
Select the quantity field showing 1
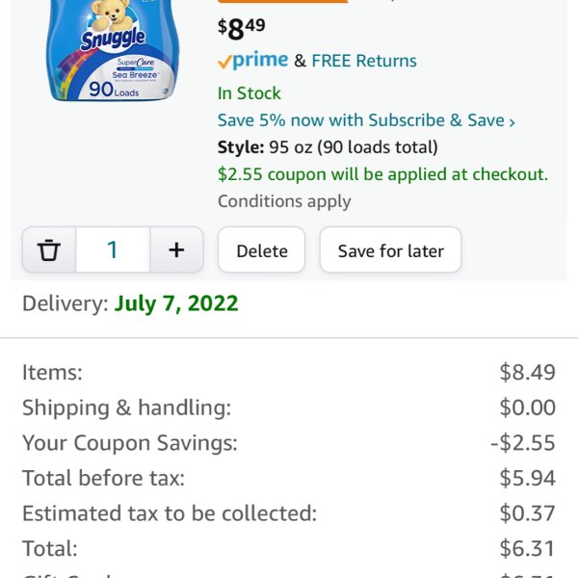tap(113, 250)
